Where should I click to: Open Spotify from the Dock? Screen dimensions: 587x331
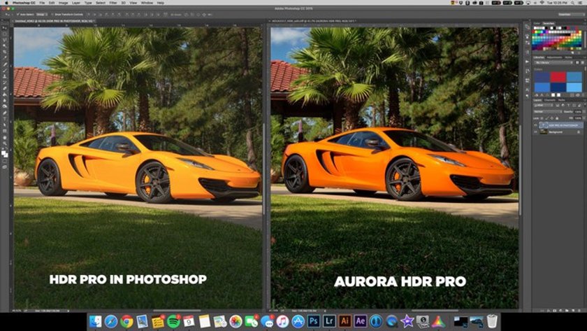click(173, 322)
